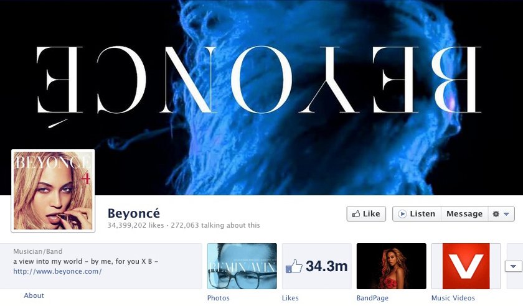Visit the http://www.beyonce.com/ link
This screenshot has width=523, height=306.
pyautogui.click(x=57, y=271)
